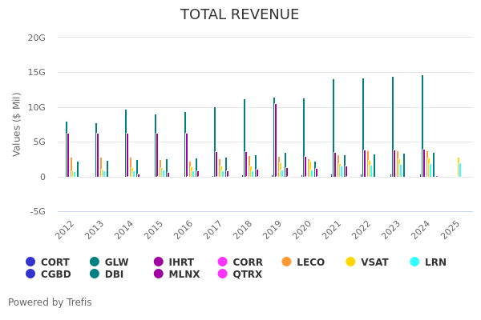Click the blue CORT legend marker
Screen dimensions: 481x320
pos(30,262)
